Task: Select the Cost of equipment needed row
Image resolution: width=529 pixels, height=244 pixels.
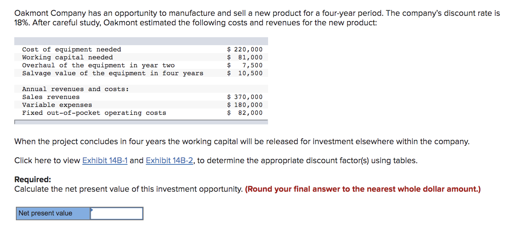Action: click(141, 50)
